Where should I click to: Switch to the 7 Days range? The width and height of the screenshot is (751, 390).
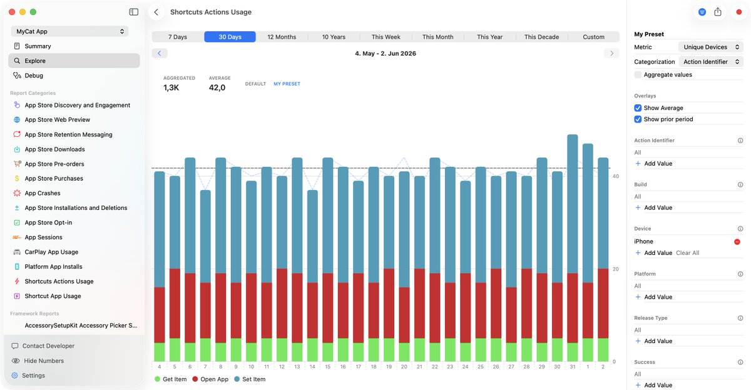pos(178,37)
